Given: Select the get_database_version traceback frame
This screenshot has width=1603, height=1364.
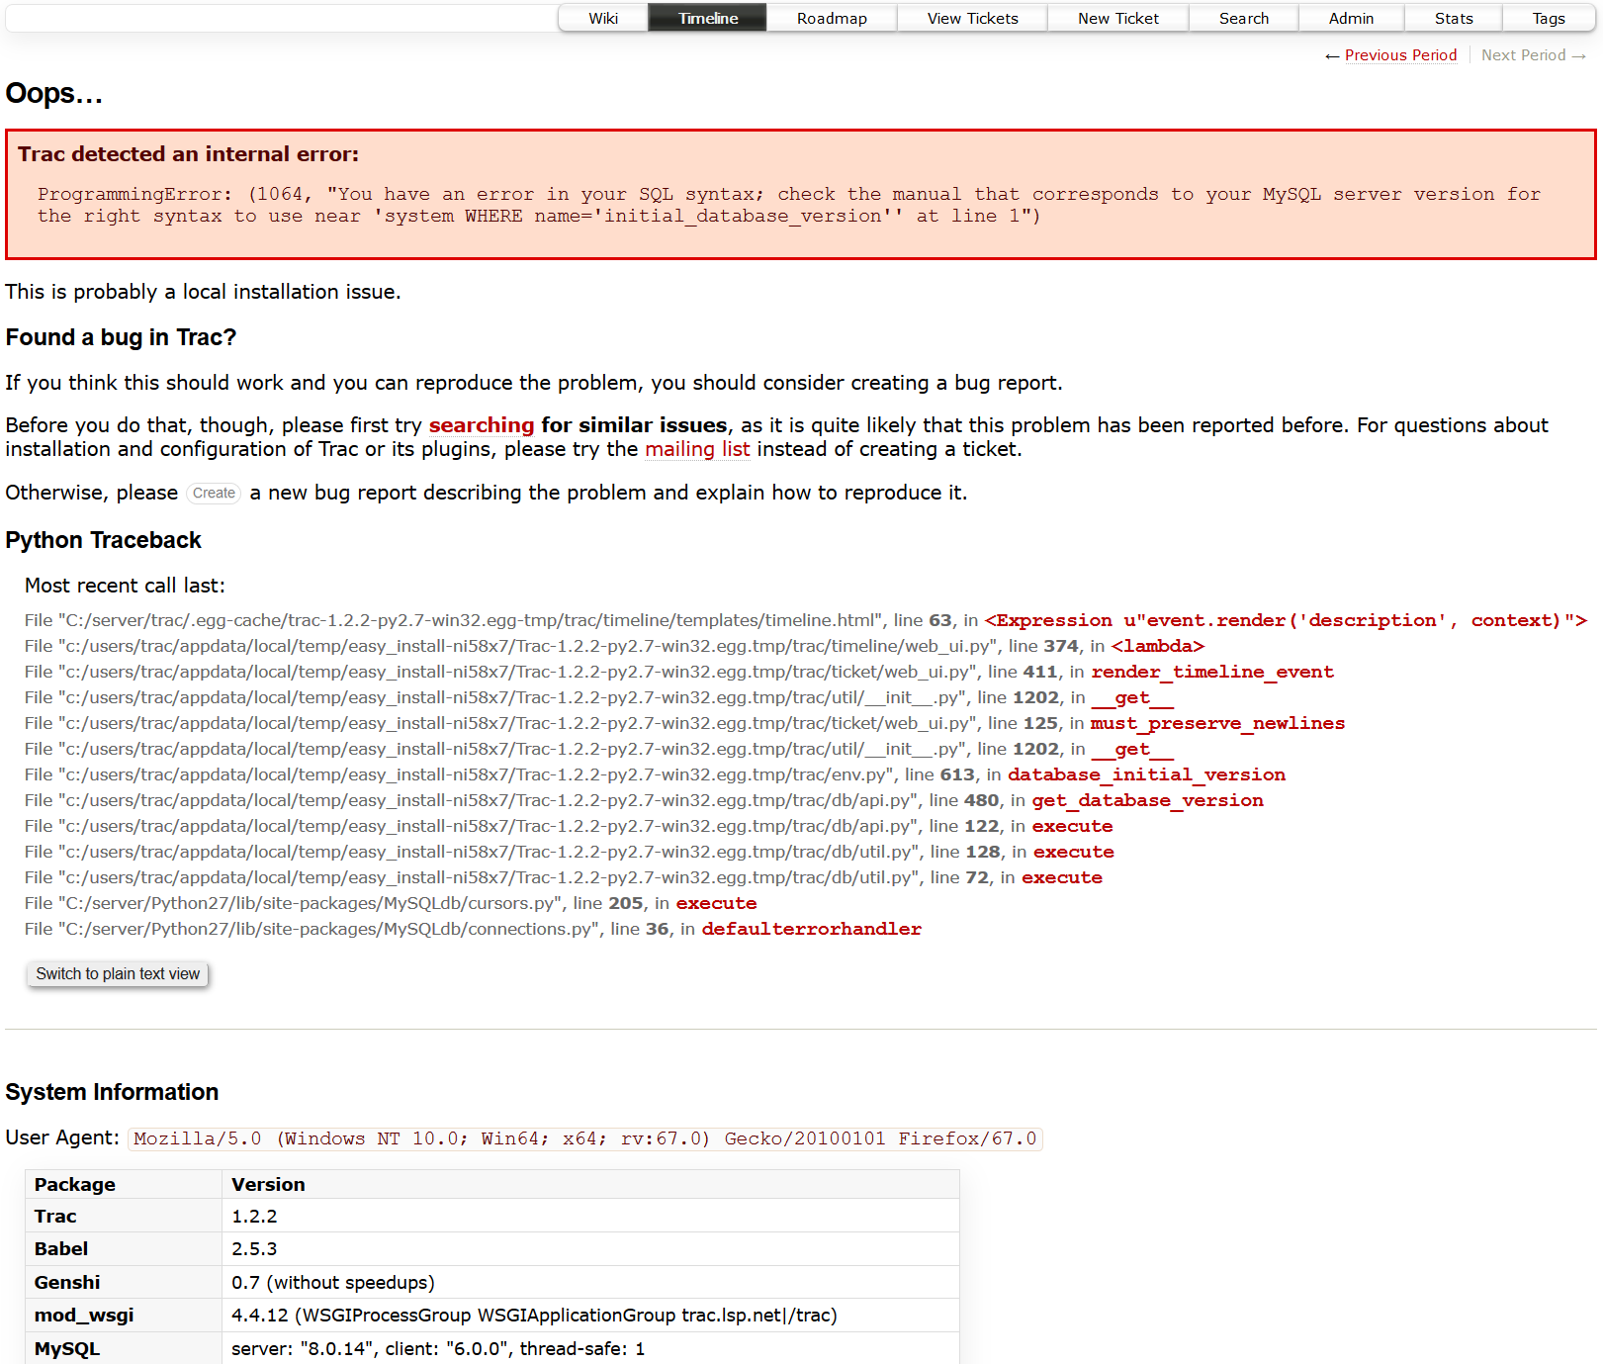Looking at the screenshot, I should [x=1147, y=801].
